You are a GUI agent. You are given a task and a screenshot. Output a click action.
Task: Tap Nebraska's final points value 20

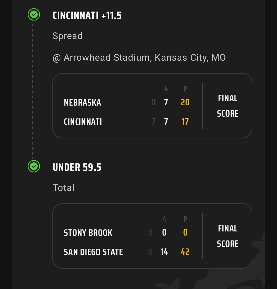[185, 102]
